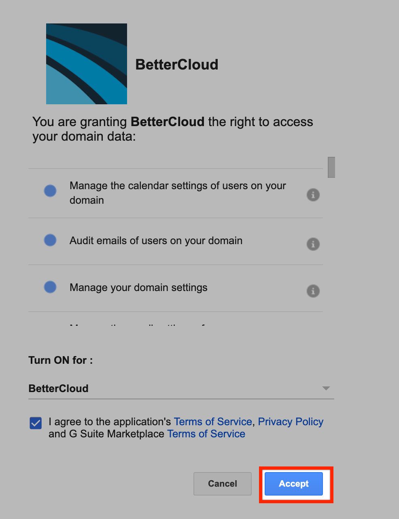
Task: Open the application's Privacy Policy link
Action: coord(290,422)
